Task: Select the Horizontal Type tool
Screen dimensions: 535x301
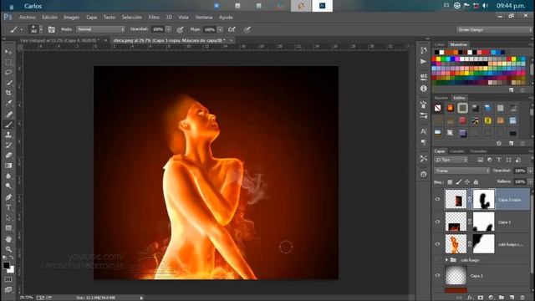Action: click(8, 207)
